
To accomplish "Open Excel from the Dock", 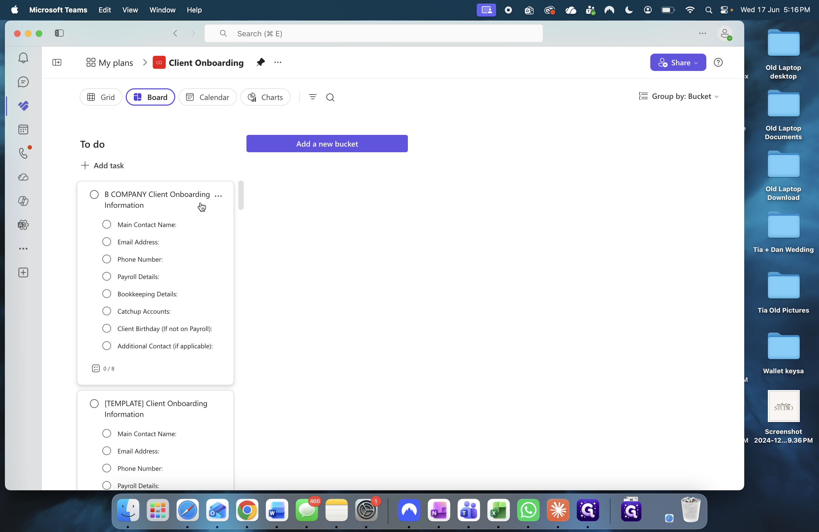I will tap(498, 510).
